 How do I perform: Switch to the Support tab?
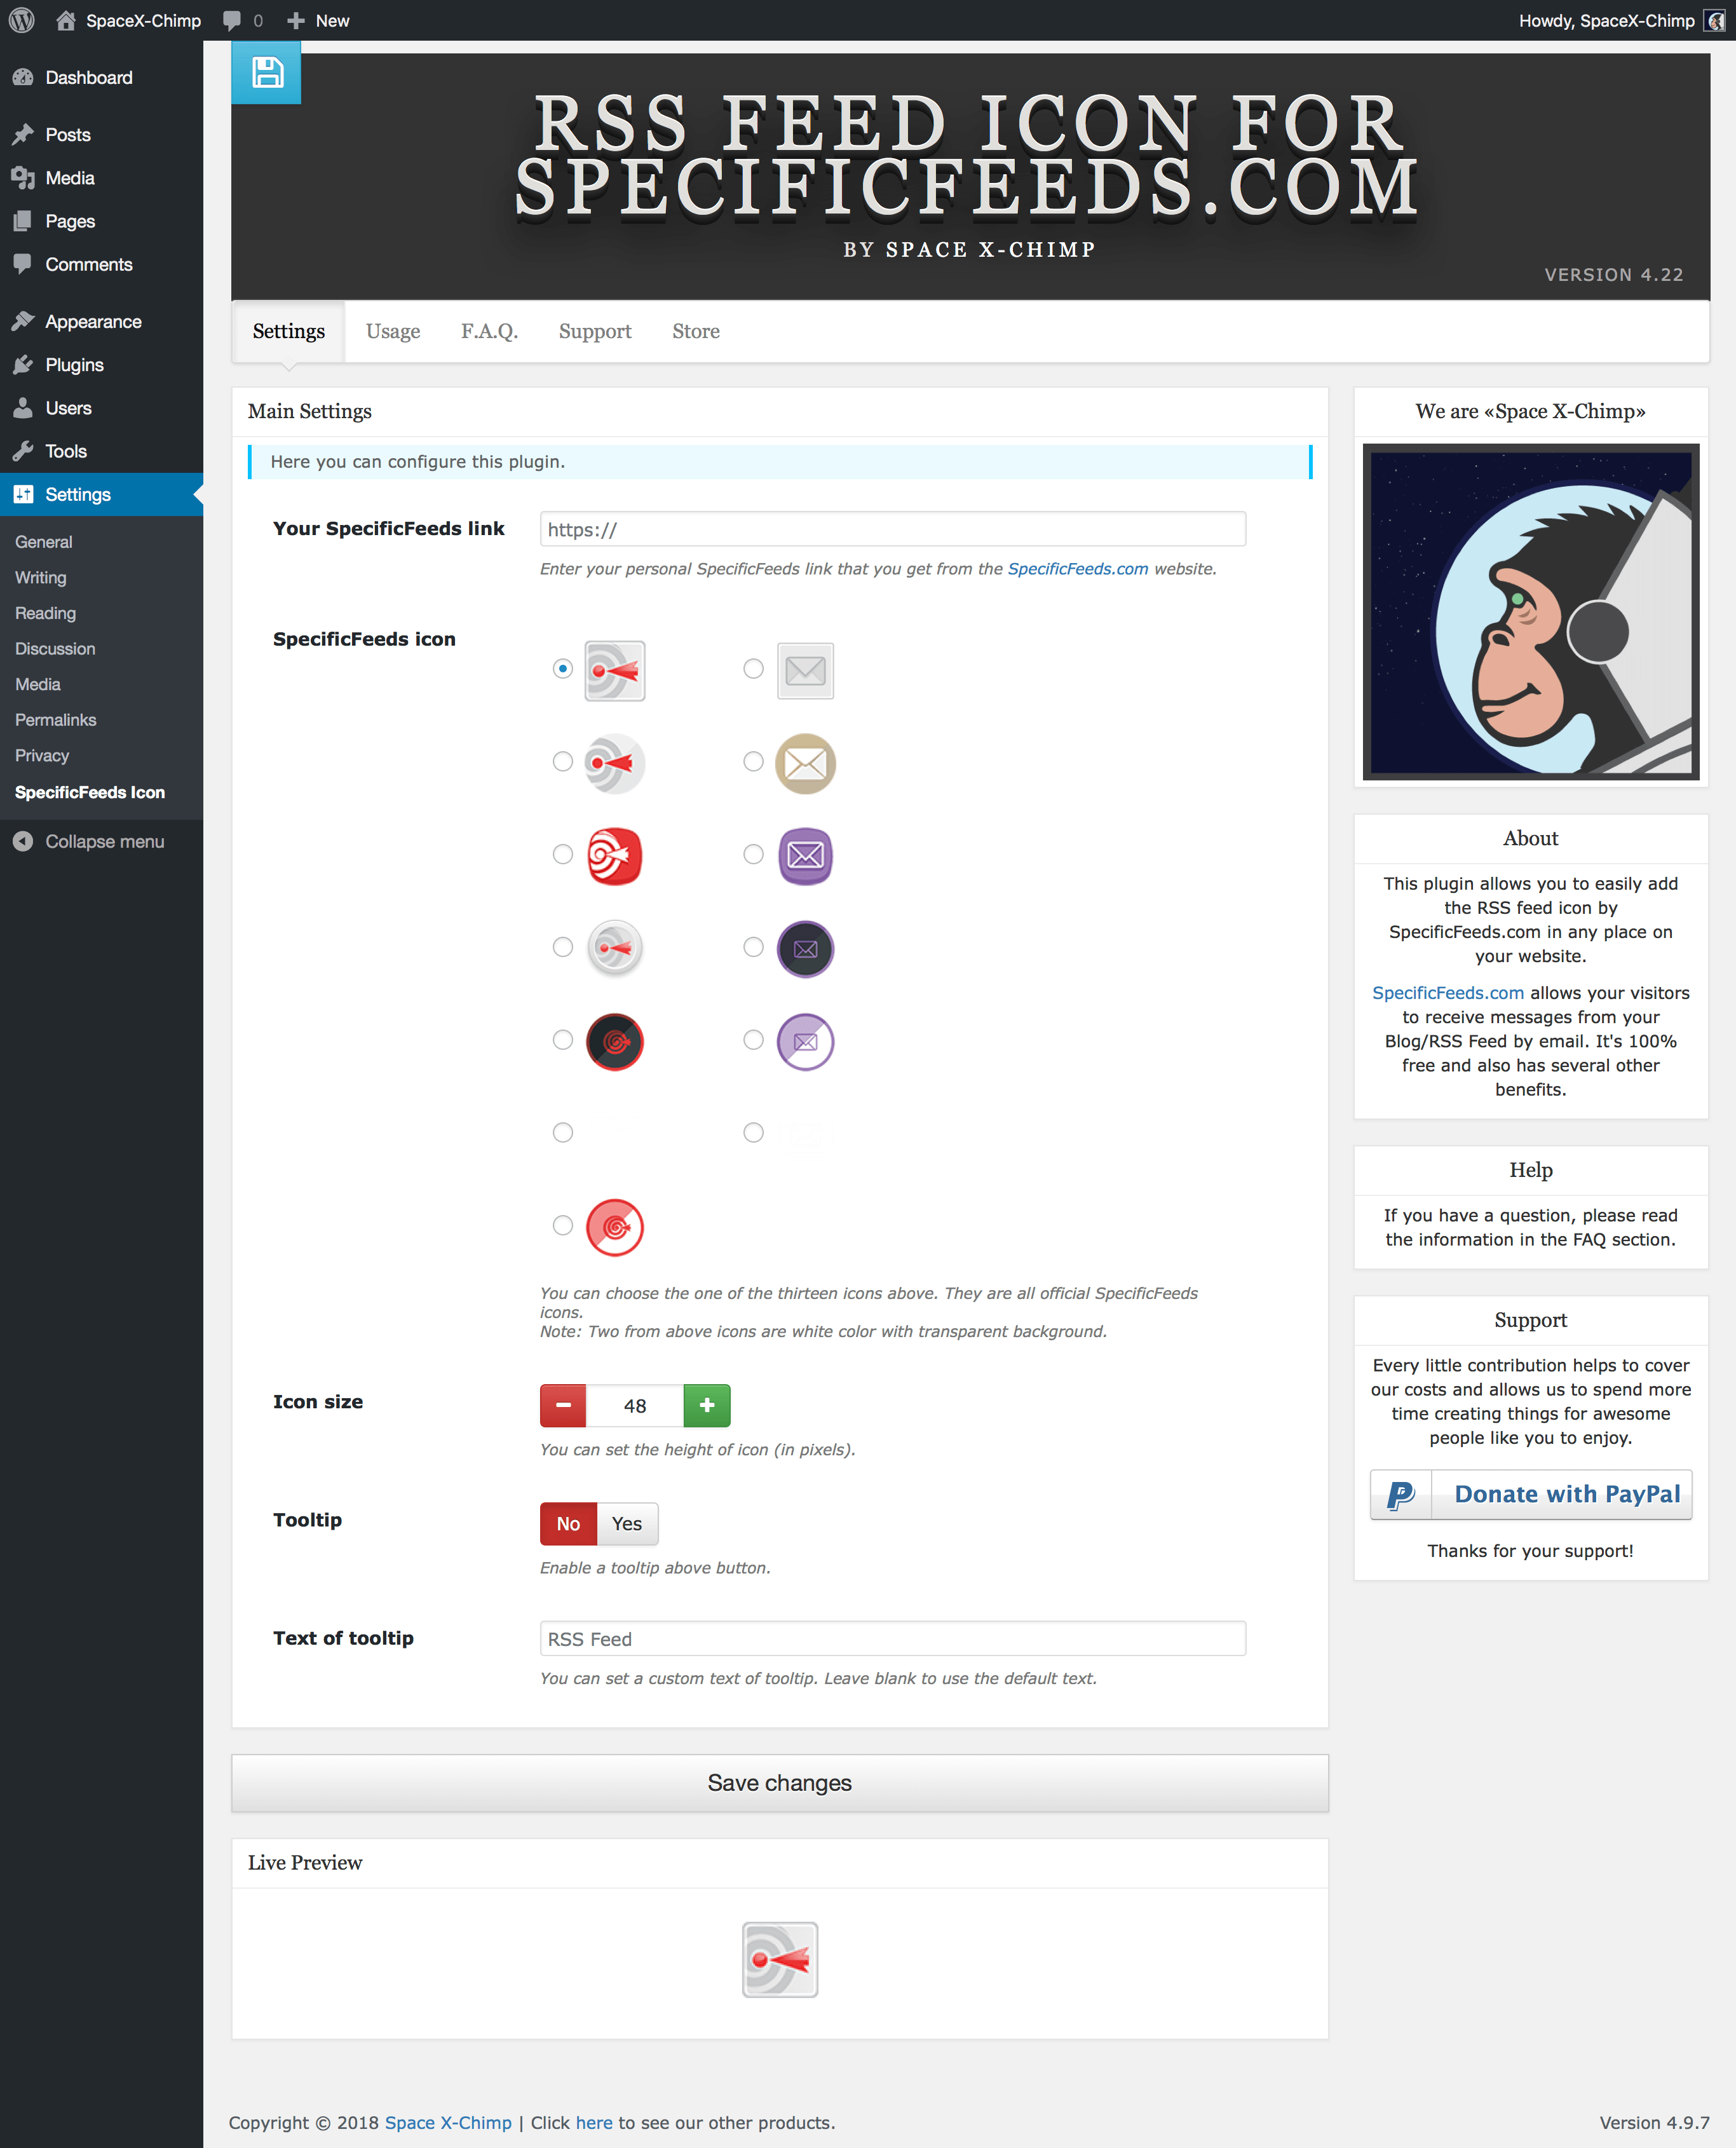[x=595, y=331]
